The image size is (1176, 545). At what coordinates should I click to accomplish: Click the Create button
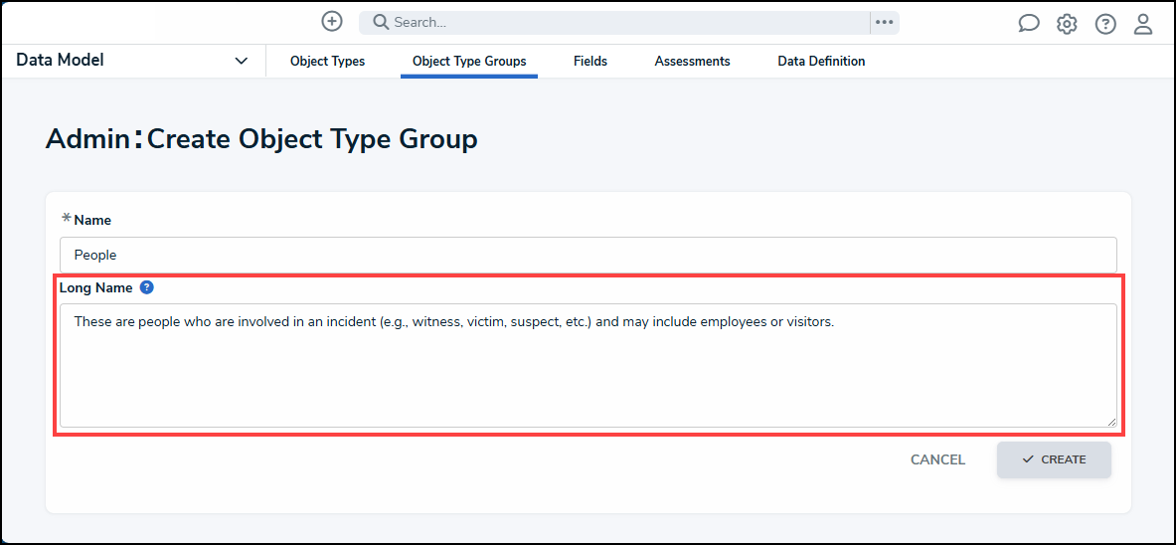(1054, 459)
